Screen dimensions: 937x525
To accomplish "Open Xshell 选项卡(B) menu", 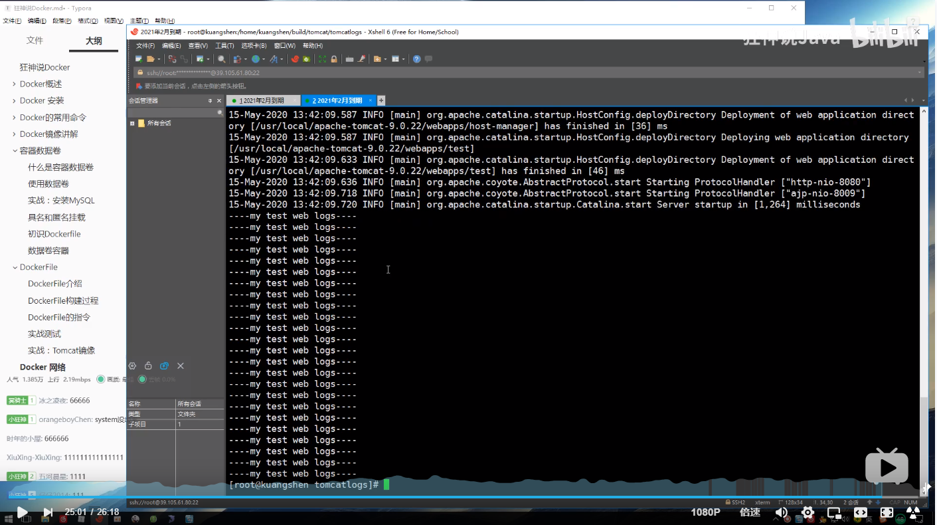I will [x=254, y=46].
